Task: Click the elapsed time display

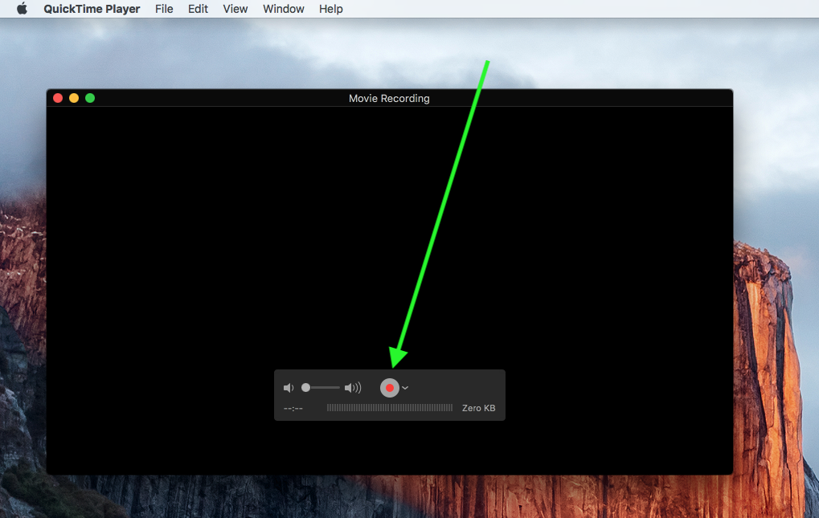Action: coord(293,409)
